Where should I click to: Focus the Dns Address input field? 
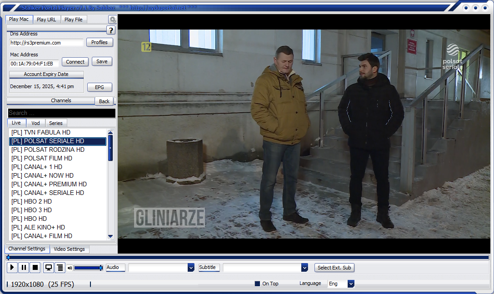tap(46, 43)
